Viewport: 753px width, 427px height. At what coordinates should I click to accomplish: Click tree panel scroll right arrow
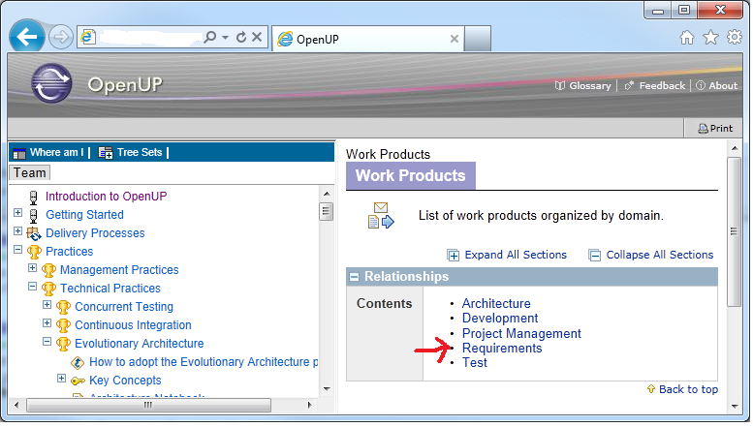309,405
